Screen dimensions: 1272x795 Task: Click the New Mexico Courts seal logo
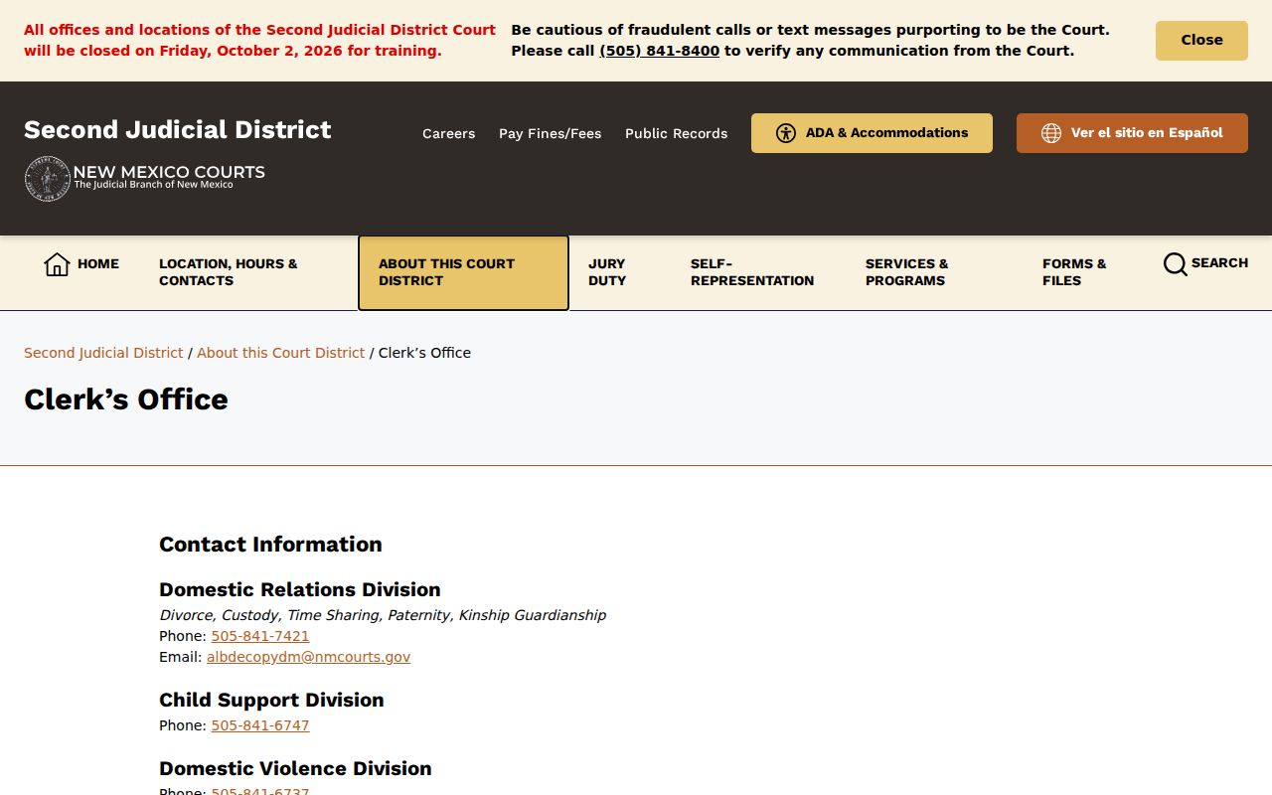[x=48, y=179]
